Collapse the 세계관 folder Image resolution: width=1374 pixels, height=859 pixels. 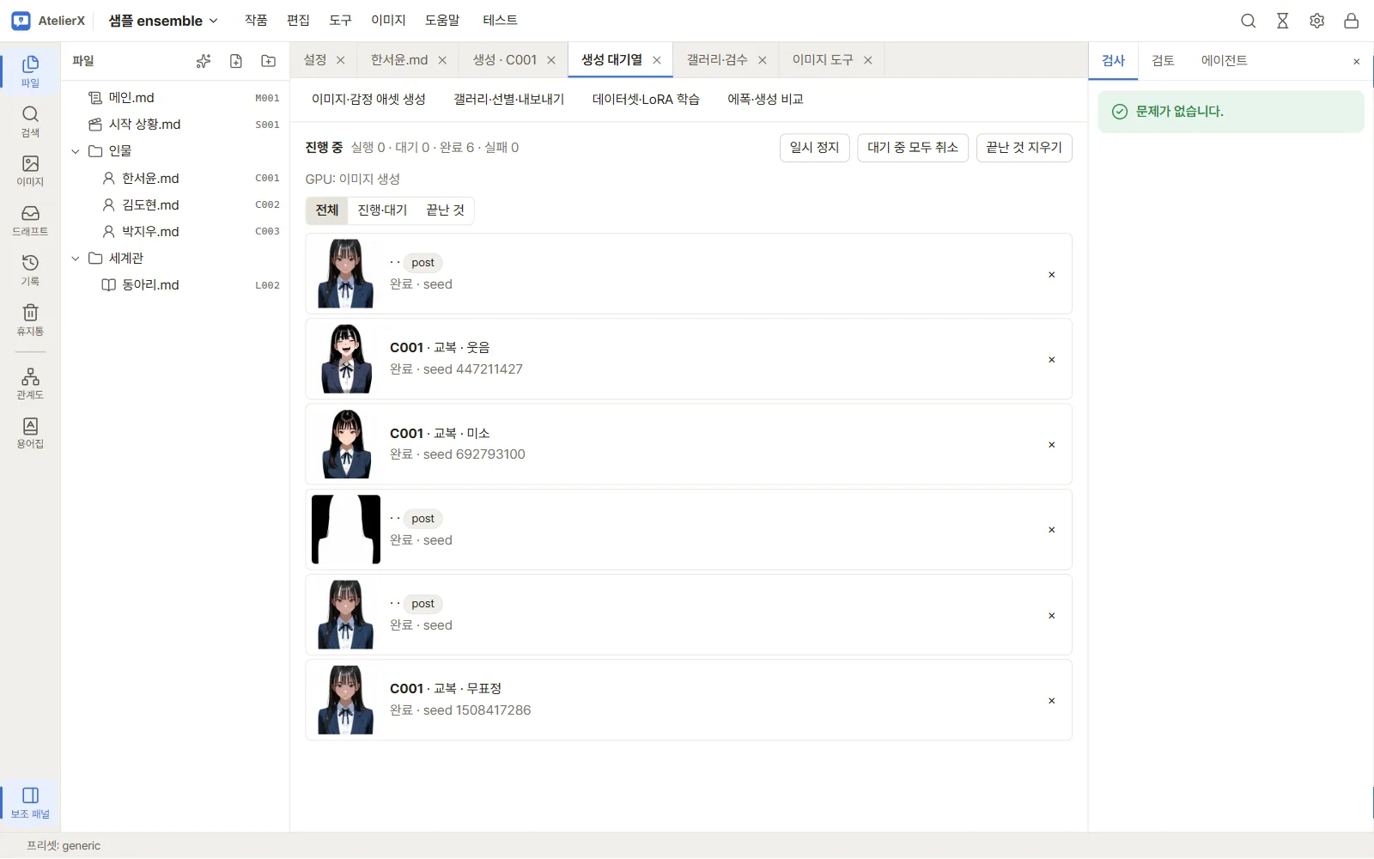pos(76,259)
